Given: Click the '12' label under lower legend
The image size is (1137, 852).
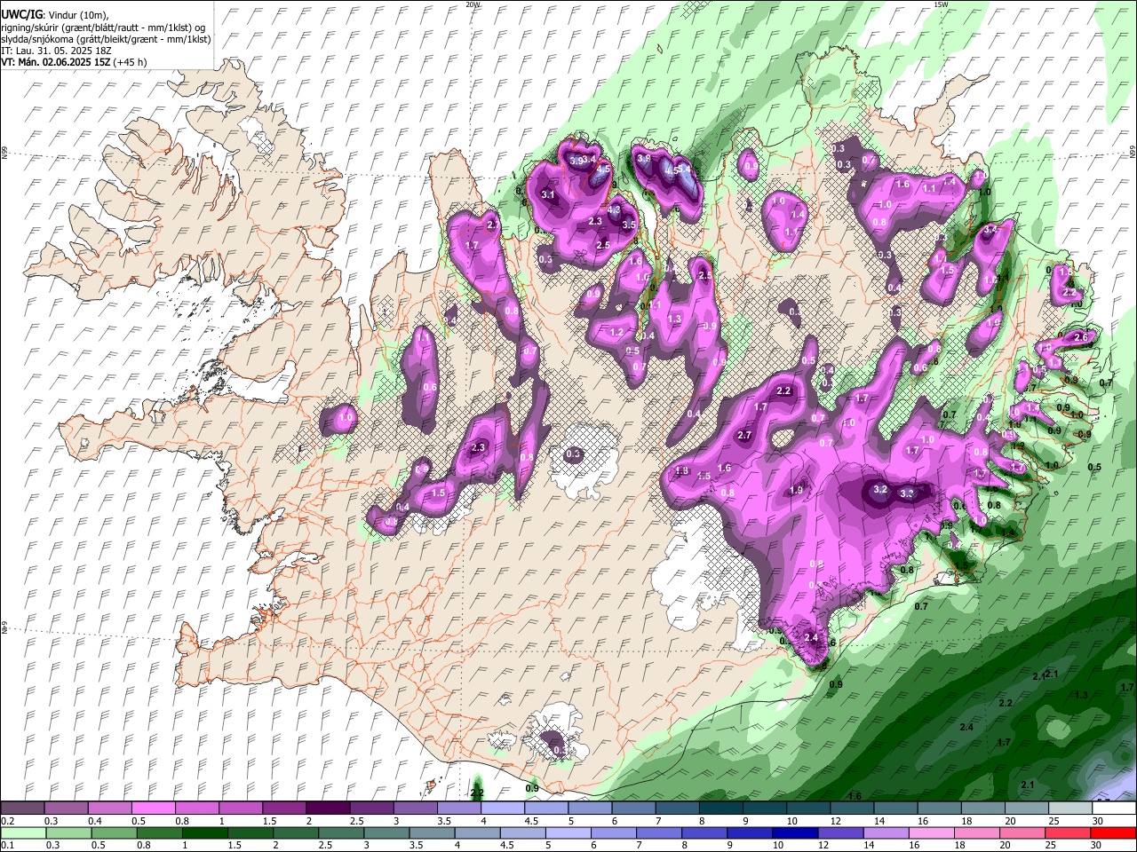Looking at the screenshot, I should pos(823,846).
